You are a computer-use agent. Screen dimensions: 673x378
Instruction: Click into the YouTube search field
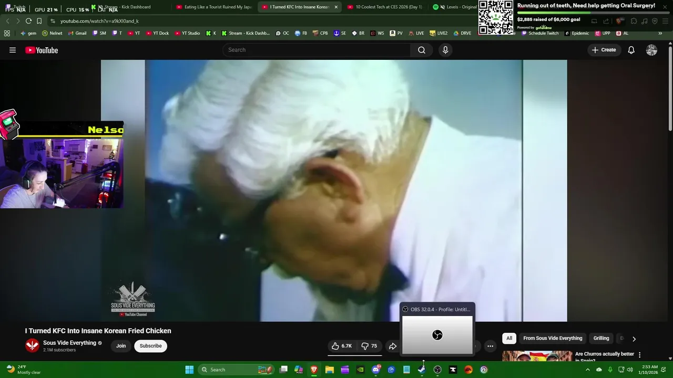click(x=317, y=50)
